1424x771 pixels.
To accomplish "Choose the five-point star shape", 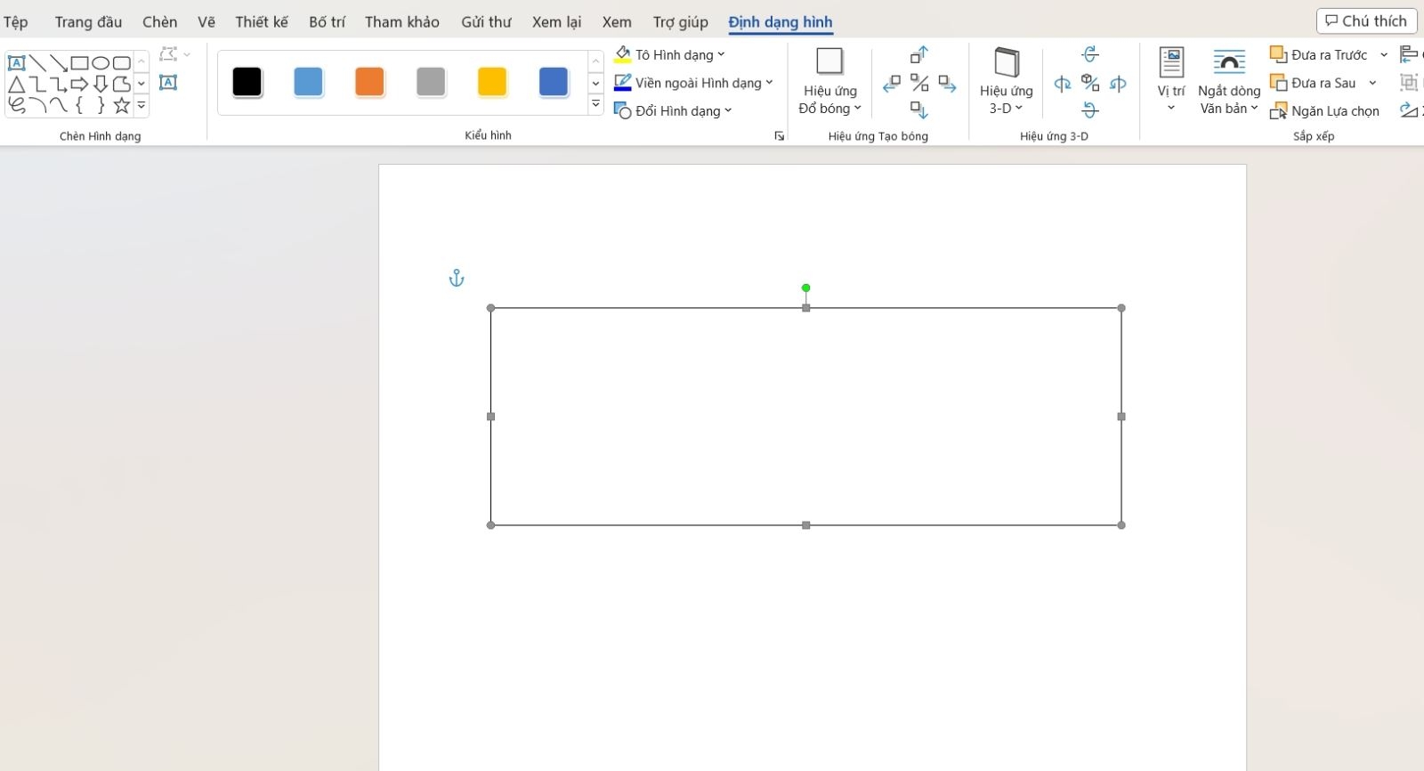I will [122, 105].
